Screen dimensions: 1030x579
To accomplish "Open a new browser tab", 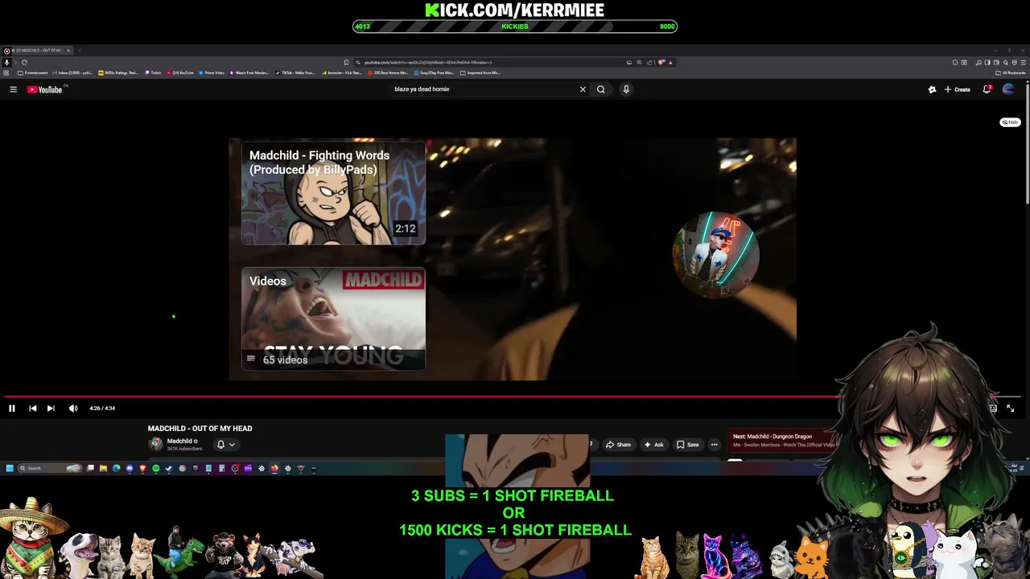I will (x=79, y=50).
